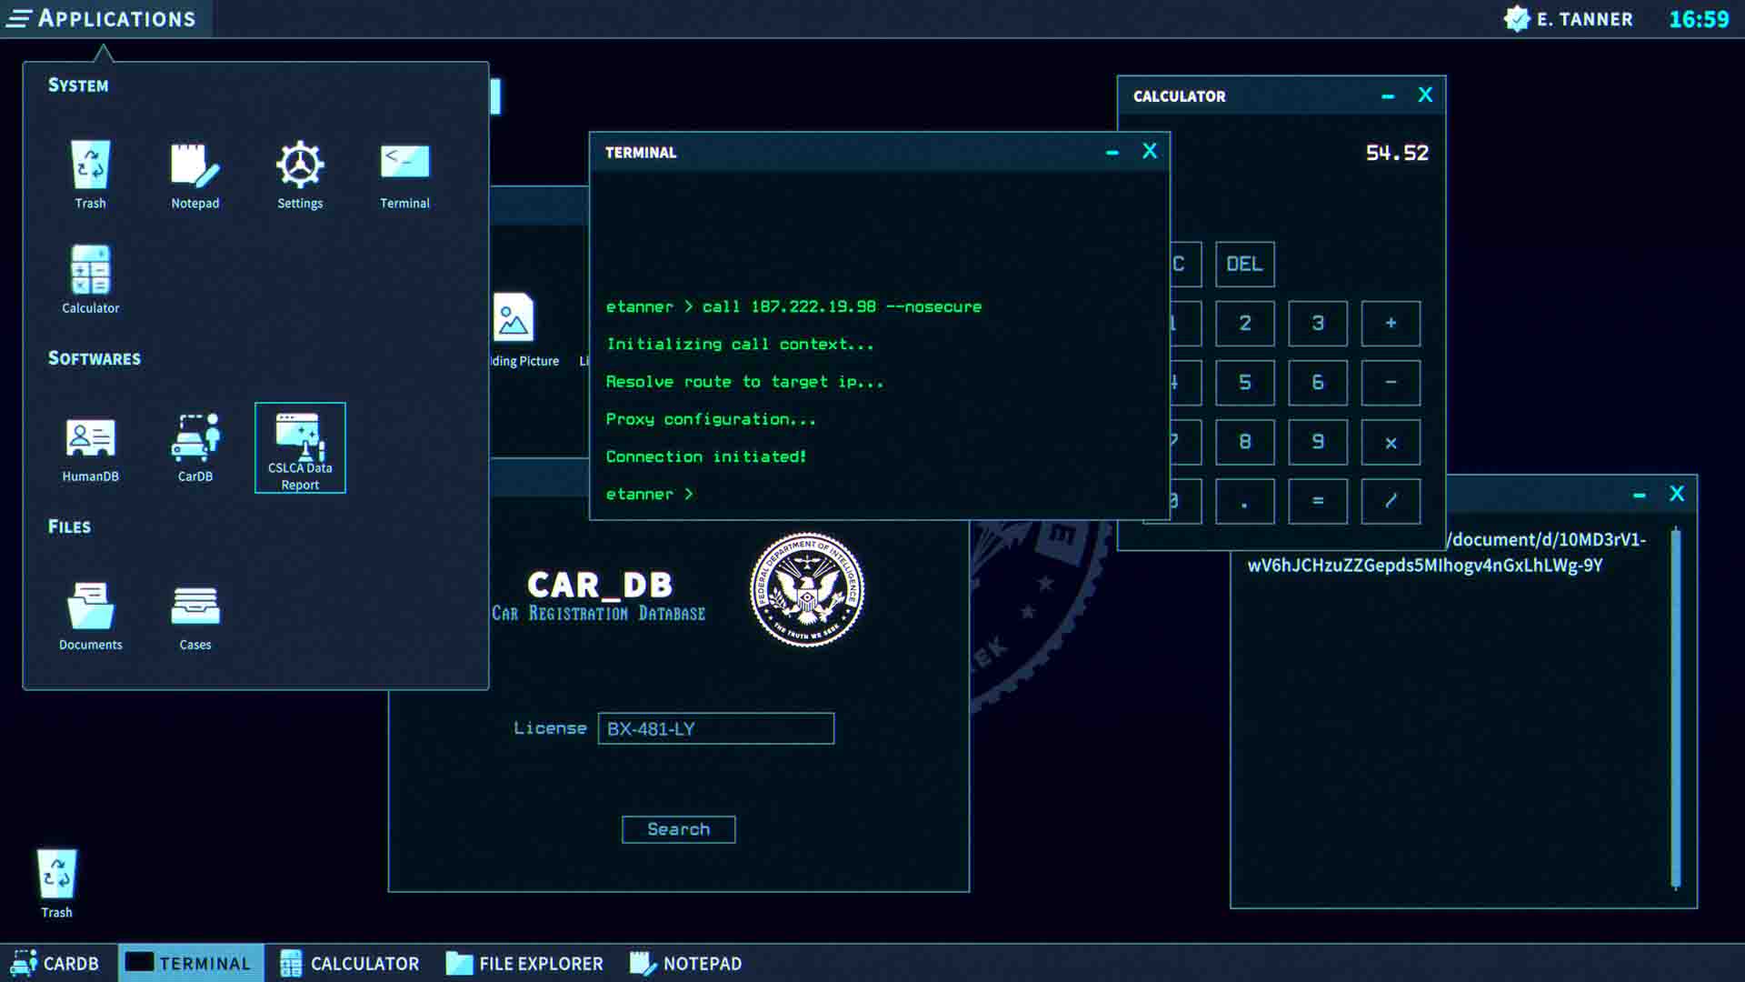
Task: Expand the System section in menu
Action: pyautogui.click(x=78, y=85)
